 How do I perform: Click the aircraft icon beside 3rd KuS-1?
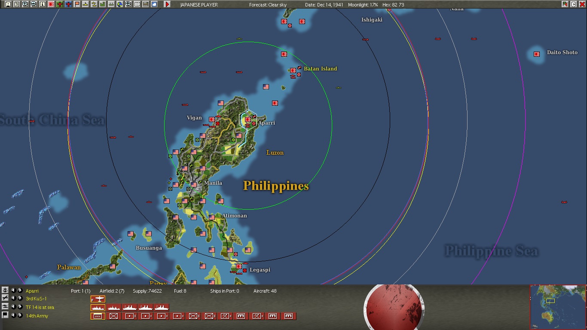[5, 298]
